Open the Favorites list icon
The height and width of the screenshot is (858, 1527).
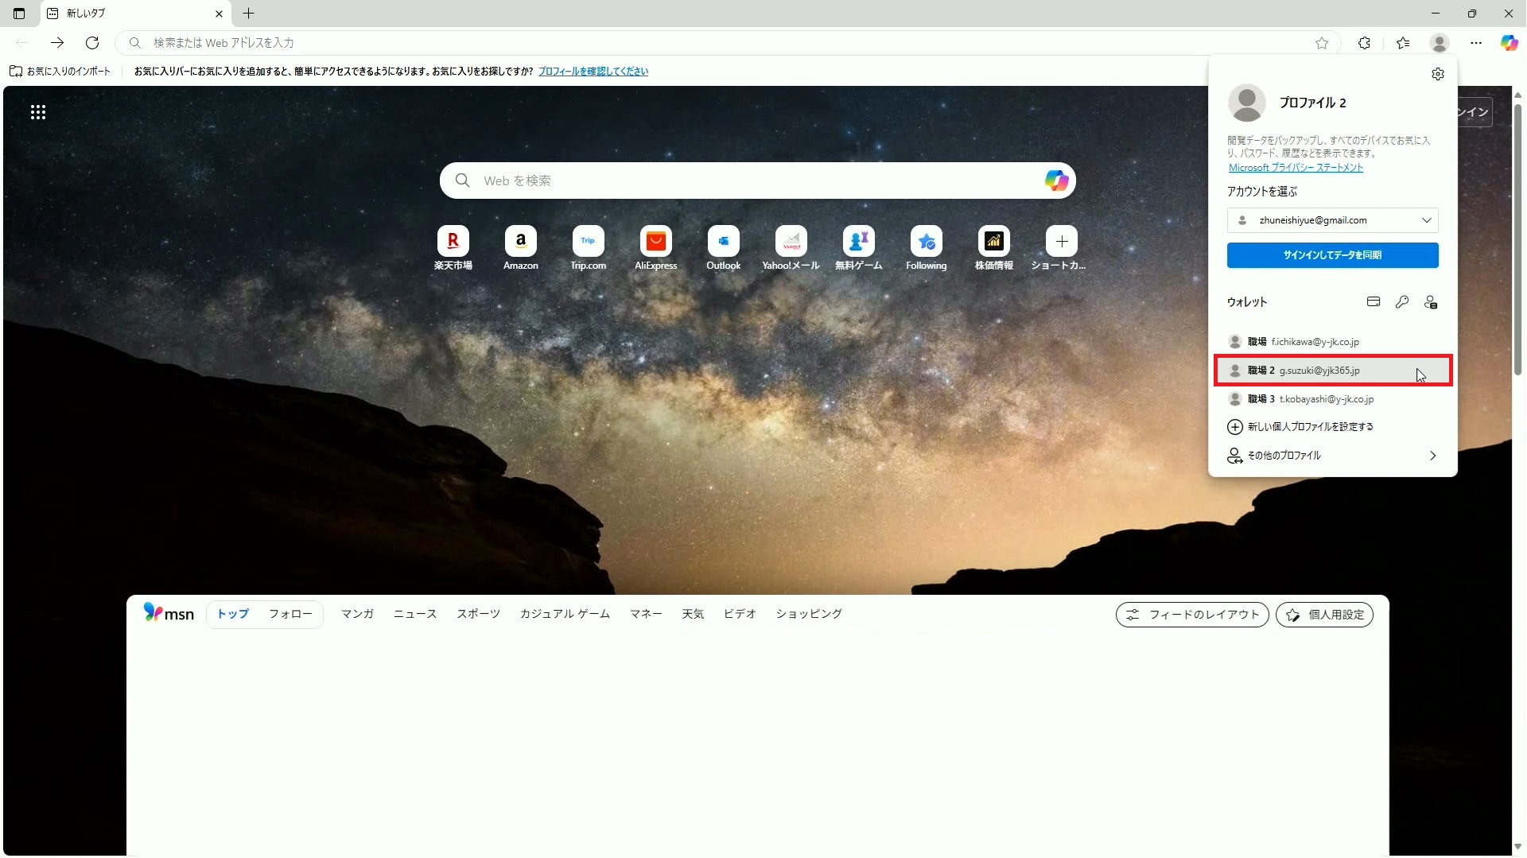tap(1403, 43)
